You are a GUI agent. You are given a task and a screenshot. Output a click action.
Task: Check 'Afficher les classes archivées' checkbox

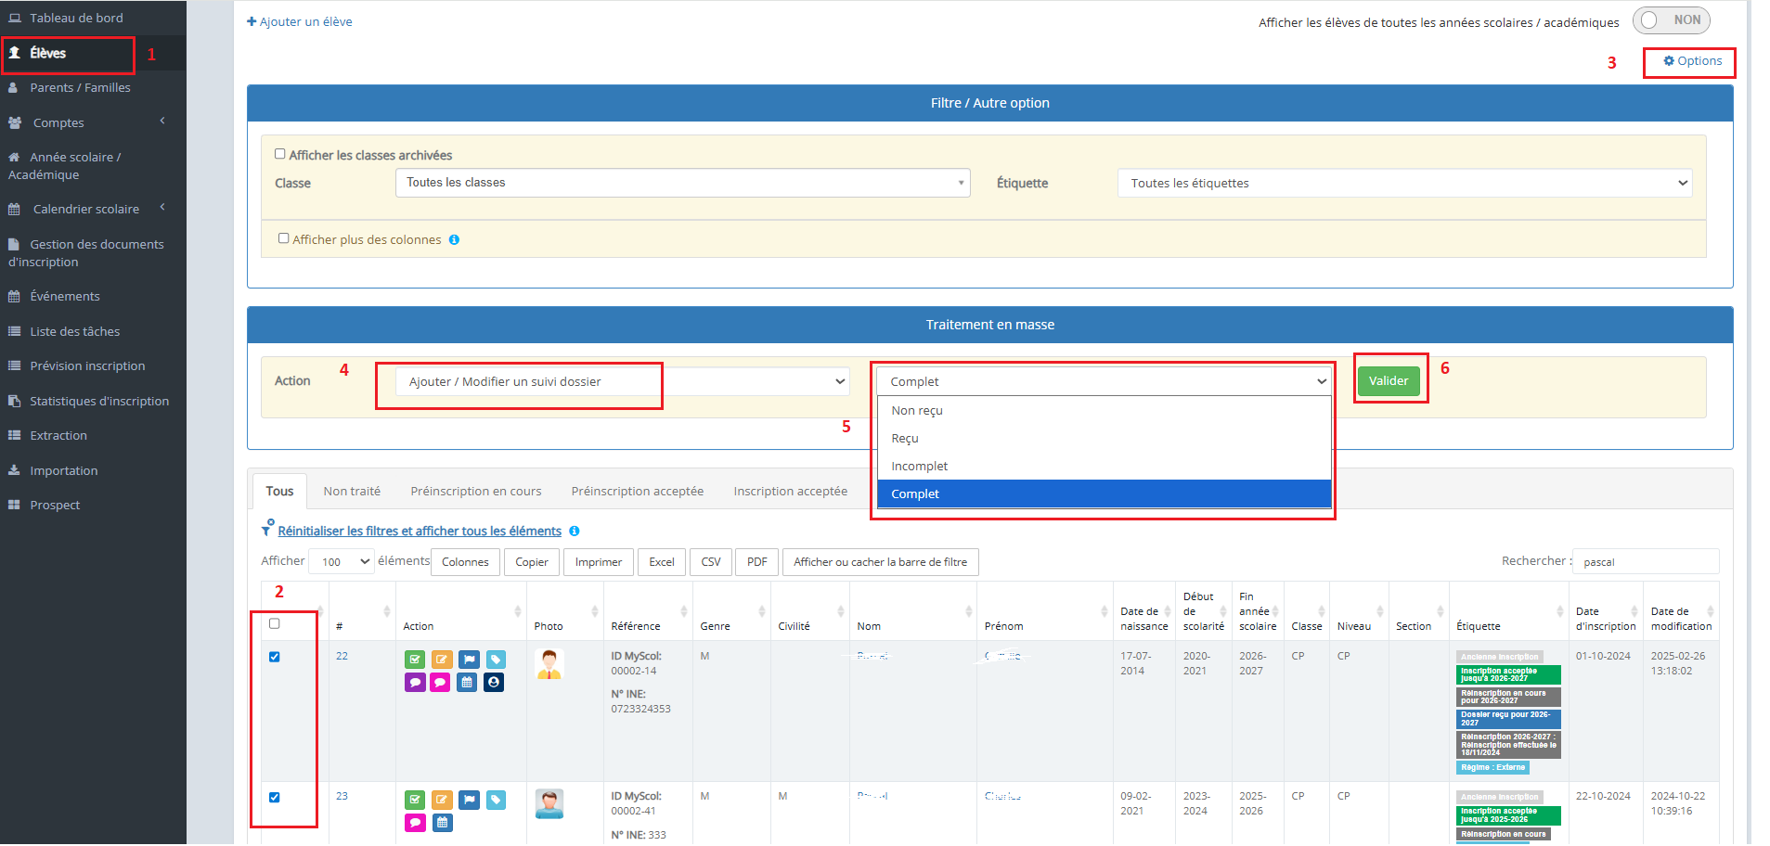pyautogui.click(x=280, y=154)
